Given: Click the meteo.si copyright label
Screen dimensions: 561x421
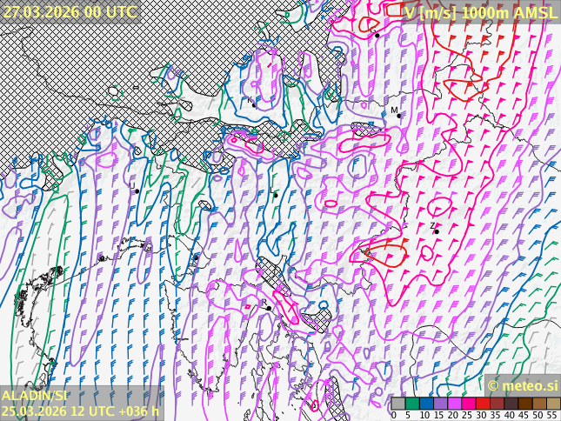Looking at the screenshot, I should [x=522, y=385].
